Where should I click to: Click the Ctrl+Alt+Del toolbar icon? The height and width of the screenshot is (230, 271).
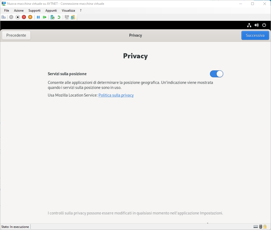4,17
